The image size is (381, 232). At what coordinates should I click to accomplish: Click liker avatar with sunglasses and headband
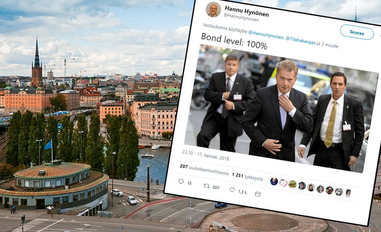[x=339, y=192]
